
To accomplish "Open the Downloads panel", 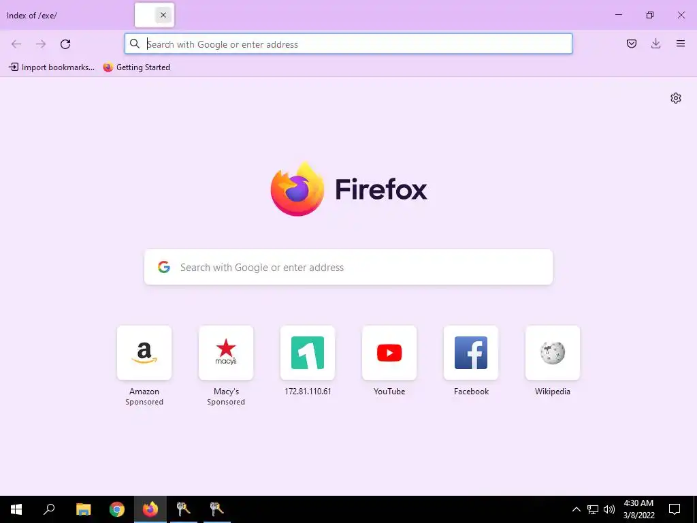I will coord(655,44).
